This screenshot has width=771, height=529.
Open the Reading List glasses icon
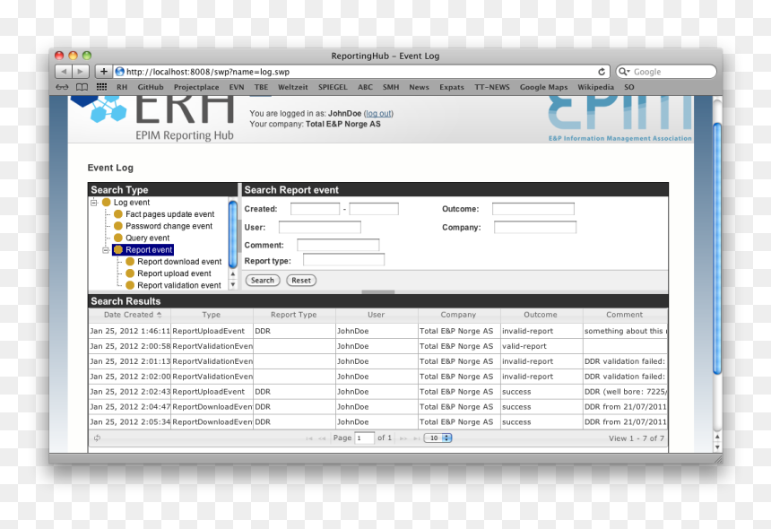tap(63, 87)
